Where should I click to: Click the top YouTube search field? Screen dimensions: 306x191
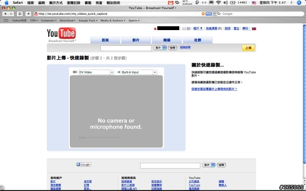pyautogui.click(x=126, y=48)
